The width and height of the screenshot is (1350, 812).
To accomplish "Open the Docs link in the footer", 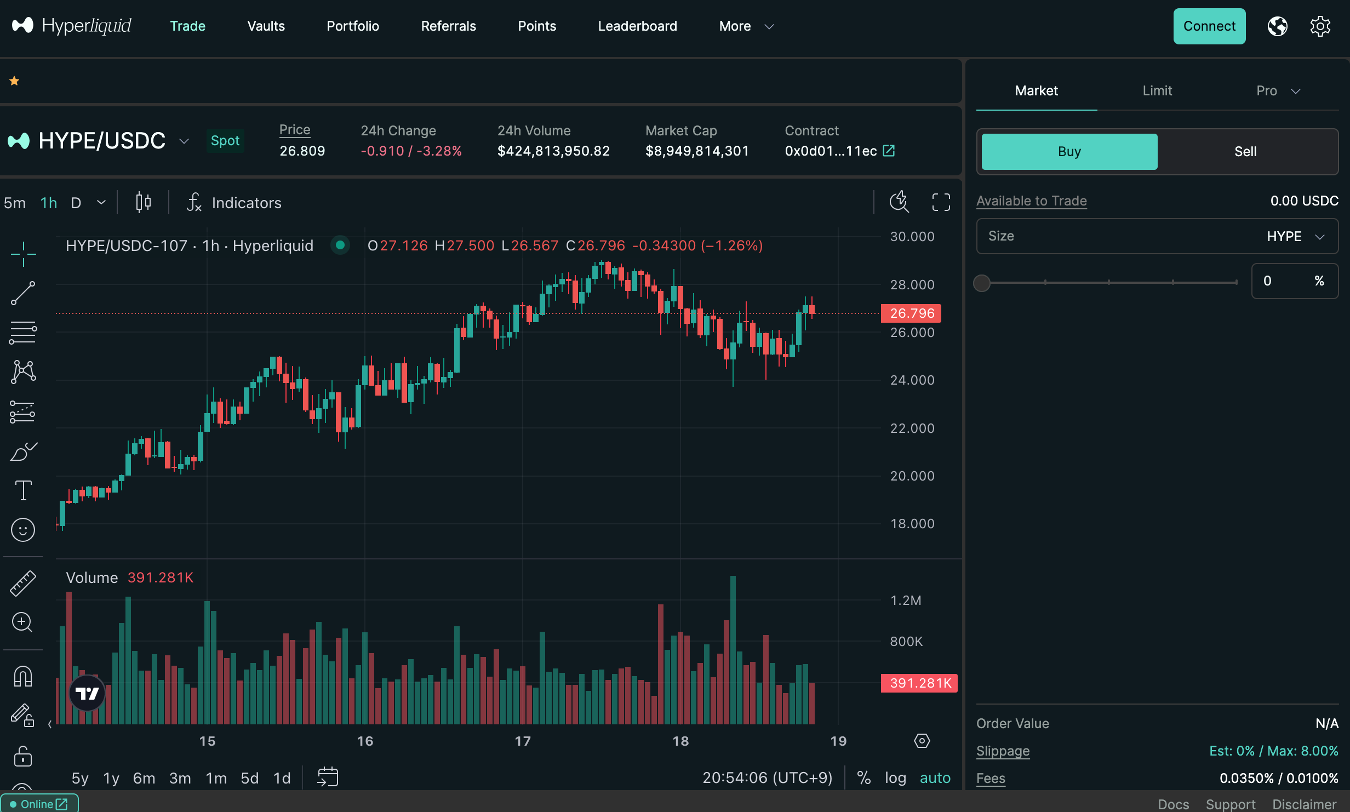I will click(x=1173, y=804).
